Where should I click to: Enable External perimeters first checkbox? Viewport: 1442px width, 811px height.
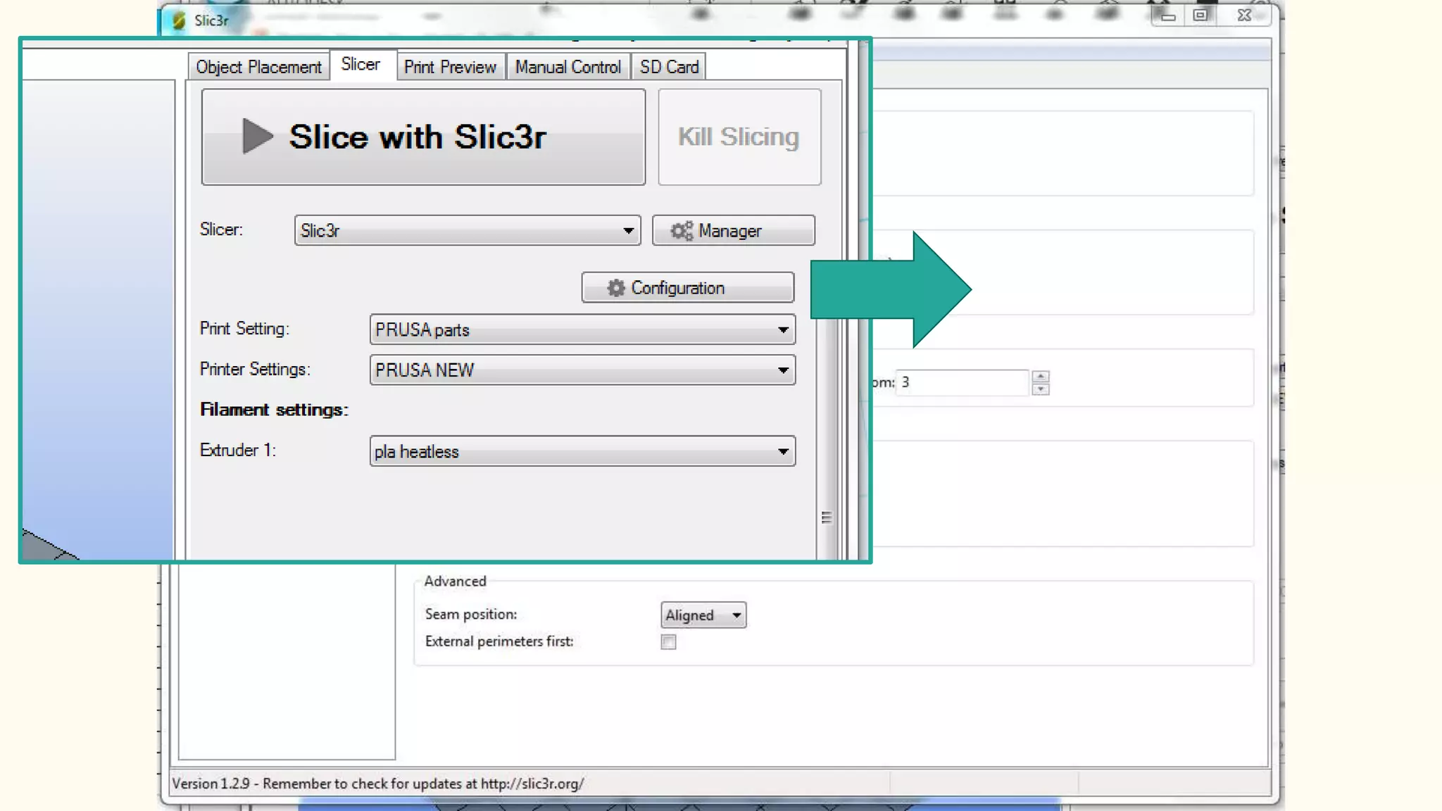click(668, 642)
